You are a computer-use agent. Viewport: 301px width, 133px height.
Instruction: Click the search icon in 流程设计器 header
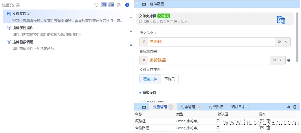tap(96, 5)
